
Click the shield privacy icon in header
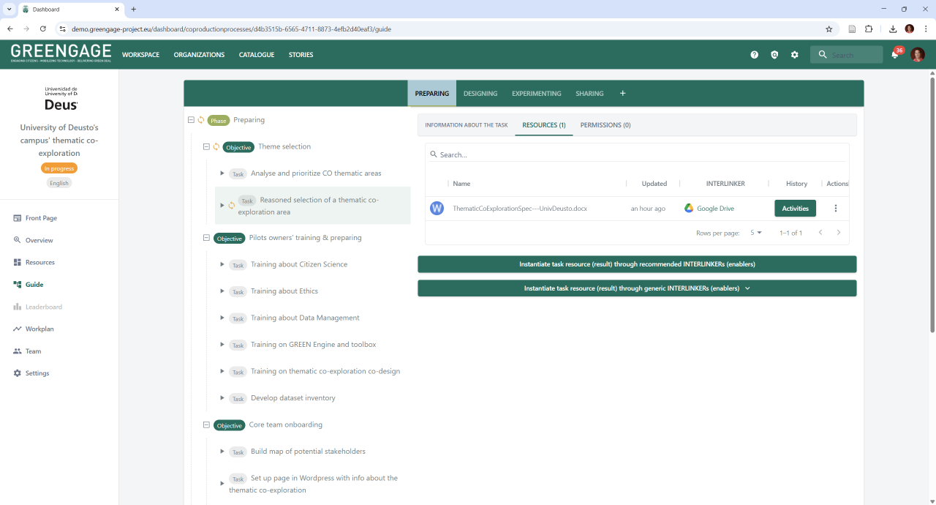coord(774,55)
